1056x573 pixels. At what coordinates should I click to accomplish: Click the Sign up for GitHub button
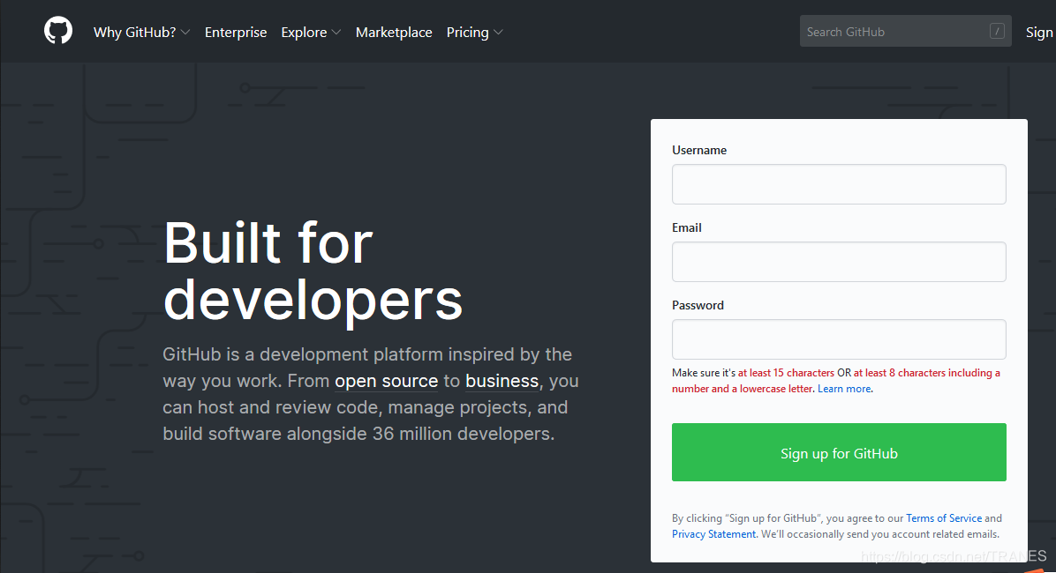[x=839, y=452]
